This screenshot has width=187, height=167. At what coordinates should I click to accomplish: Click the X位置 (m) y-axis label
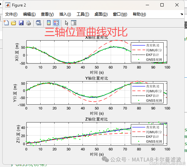click(17, 52)
